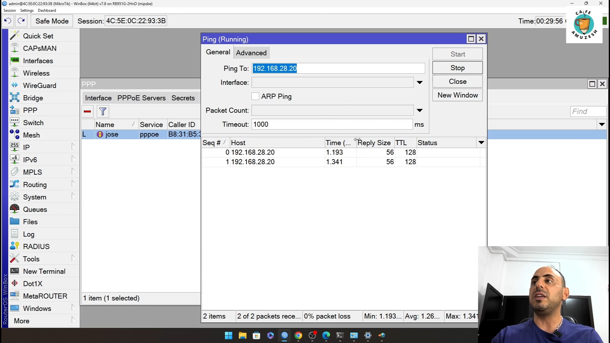Open Dot1X in the sidebar
The width and height of the screenshot is (610, 343).
[44, 284]
